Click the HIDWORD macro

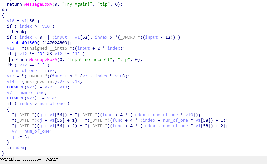(x=15, y=98)
